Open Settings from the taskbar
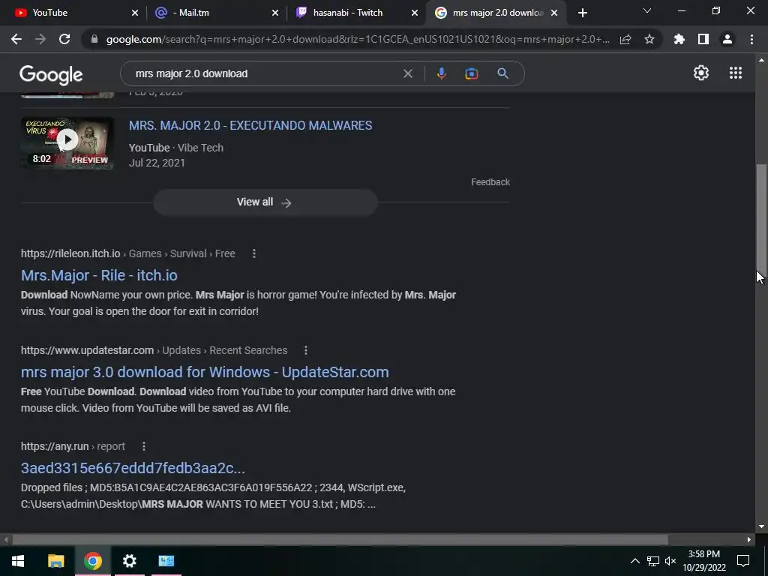Screen dimensions: 768x576 [x=129, y=561]
